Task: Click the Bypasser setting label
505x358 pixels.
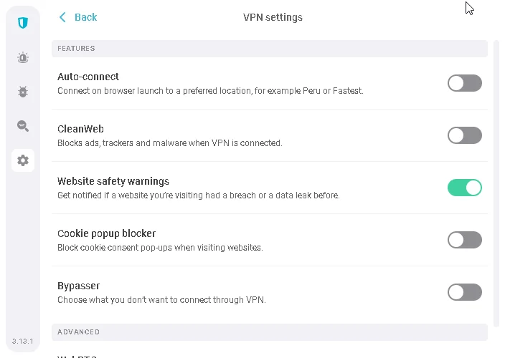Action: point(78,286)
